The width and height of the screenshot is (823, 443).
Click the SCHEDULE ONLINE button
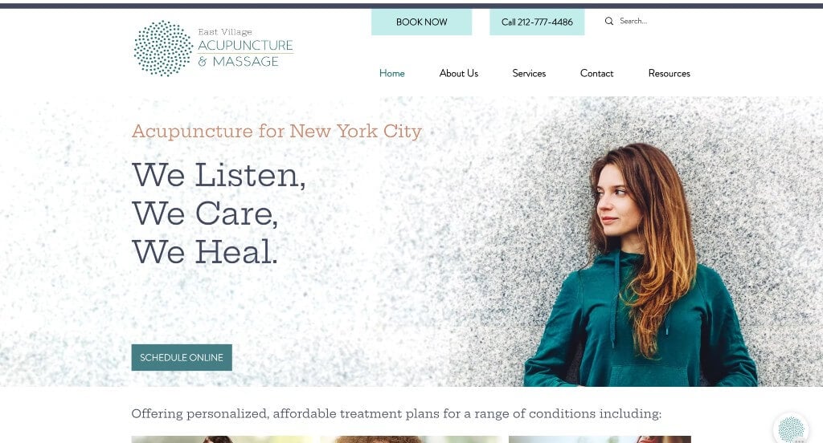point(182,358)
